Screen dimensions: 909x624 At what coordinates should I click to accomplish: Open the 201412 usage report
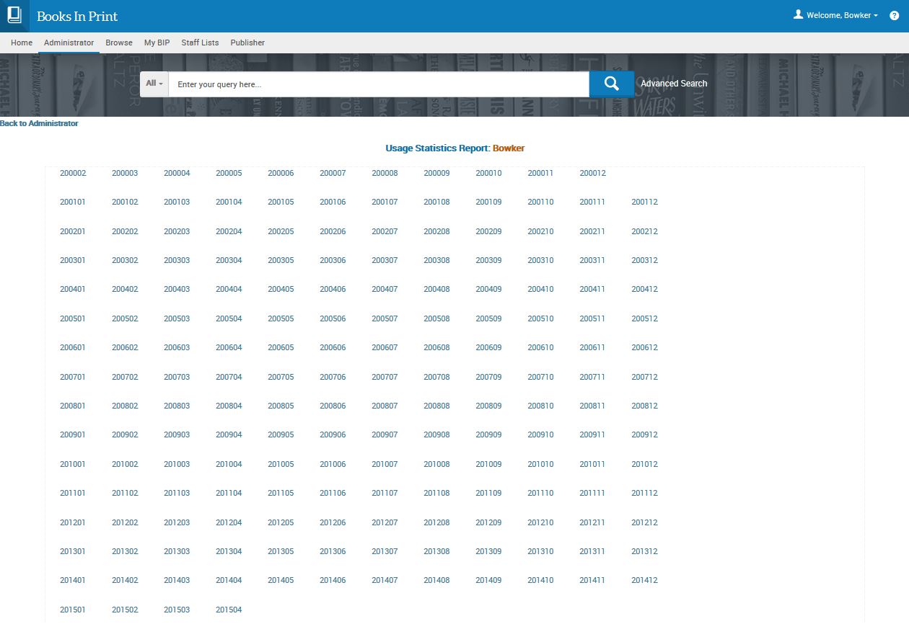[x=644, y=580]
